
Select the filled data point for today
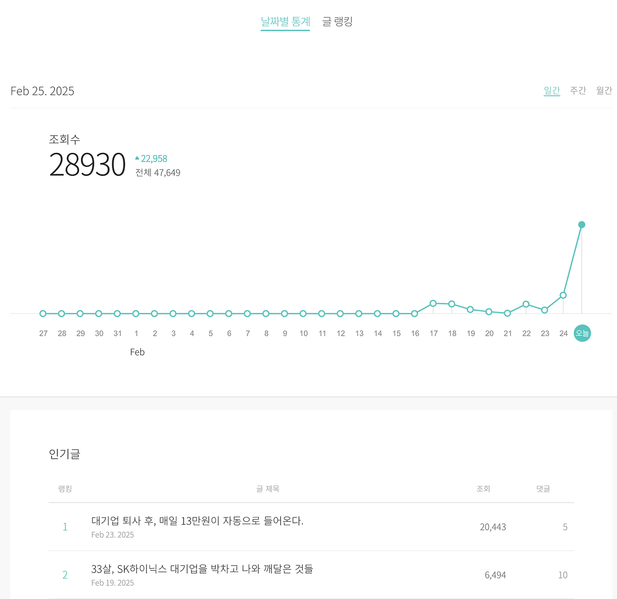coord(582,225)
